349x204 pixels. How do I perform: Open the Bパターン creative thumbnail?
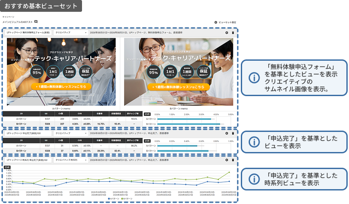pyautogui.click(x=178, y=72)
